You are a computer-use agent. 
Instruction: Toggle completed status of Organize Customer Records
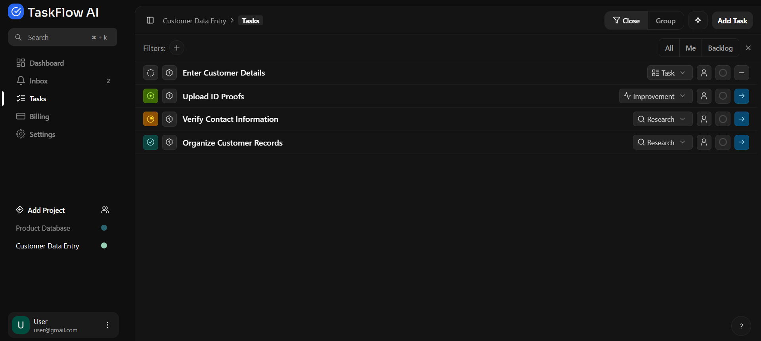click(151, 142)
